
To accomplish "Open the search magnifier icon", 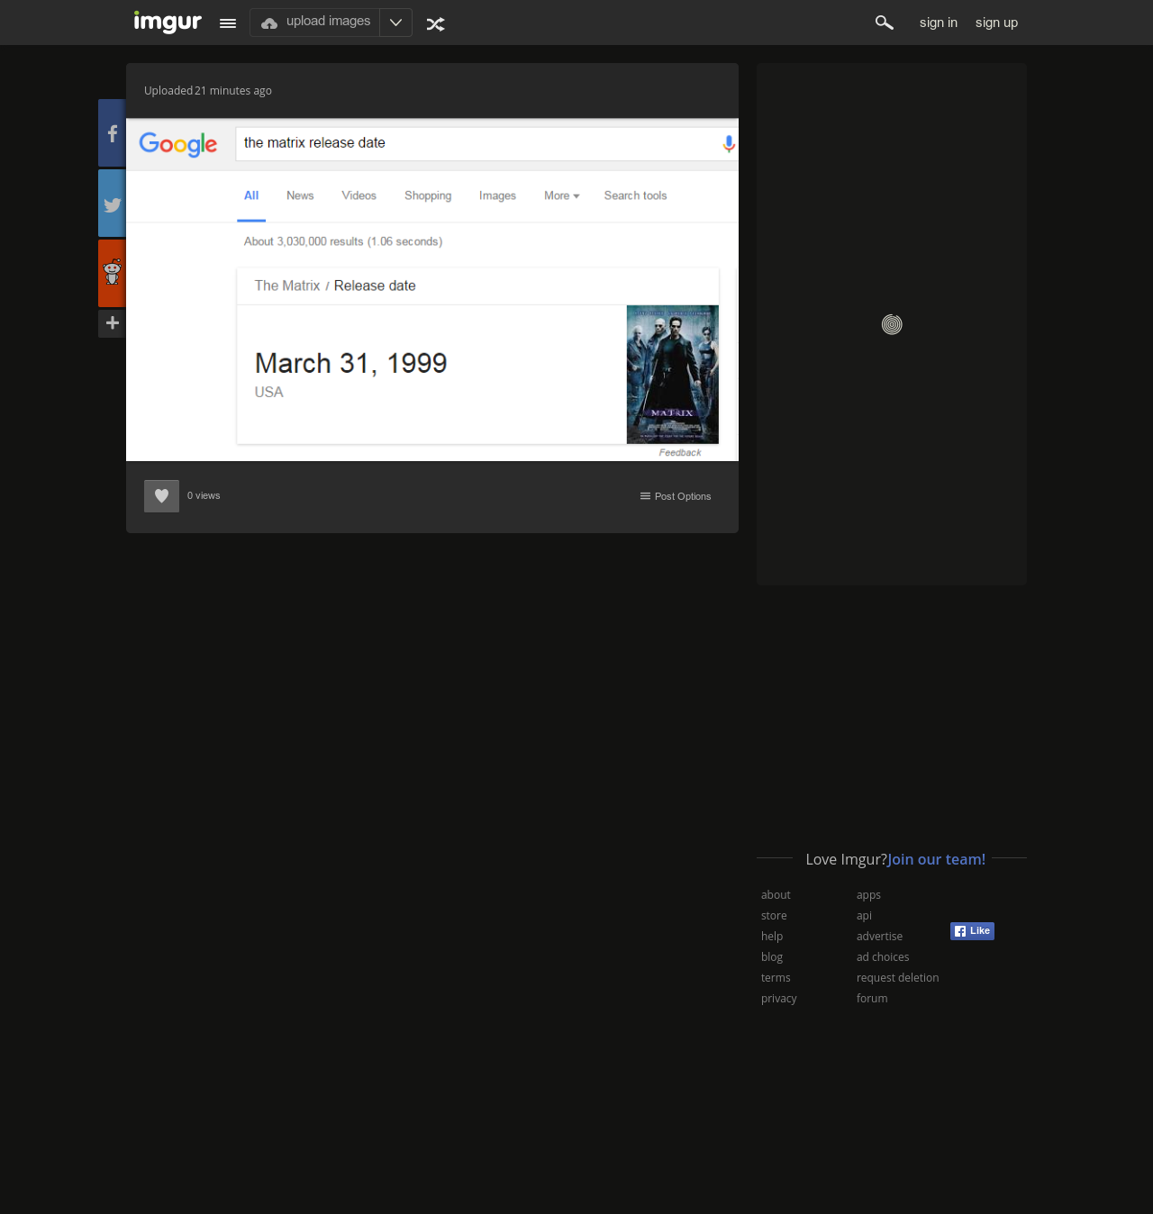I will coord(885,23).
